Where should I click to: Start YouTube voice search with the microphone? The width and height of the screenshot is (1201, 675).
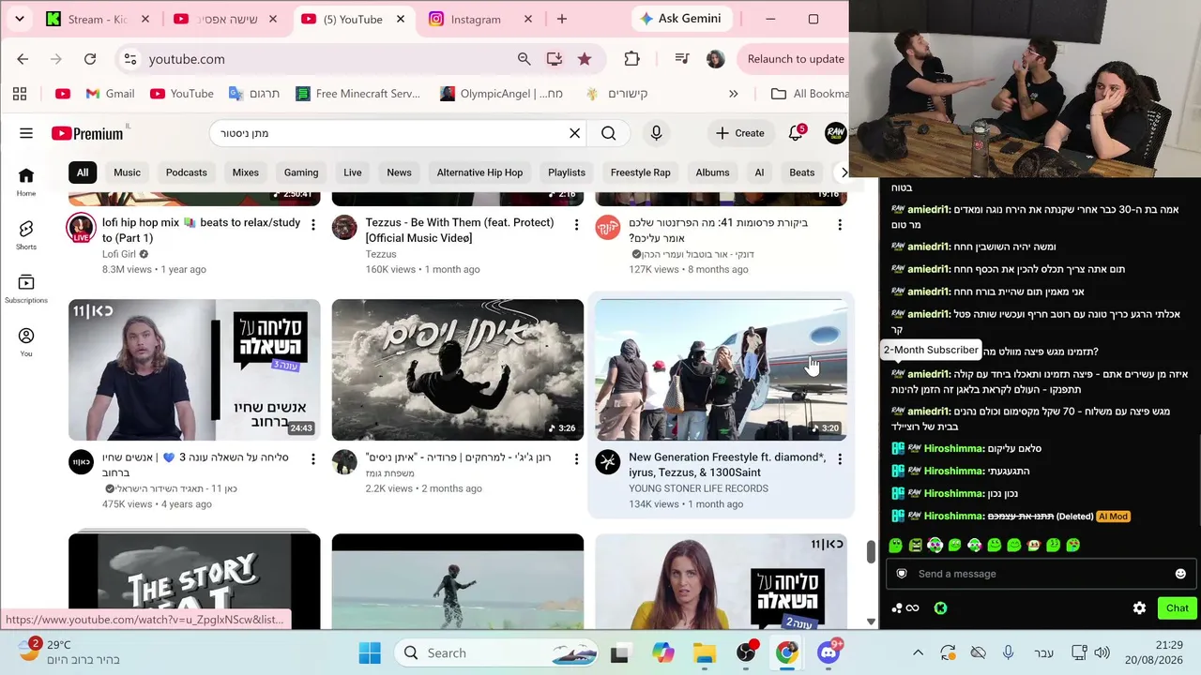(657, 133)
